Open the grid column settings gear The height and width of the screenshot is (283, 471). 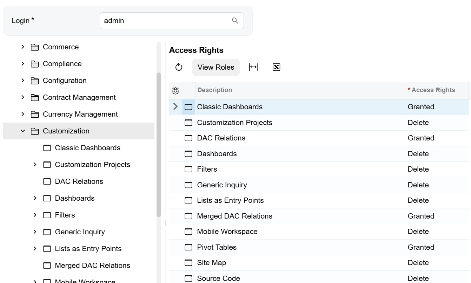175,91
